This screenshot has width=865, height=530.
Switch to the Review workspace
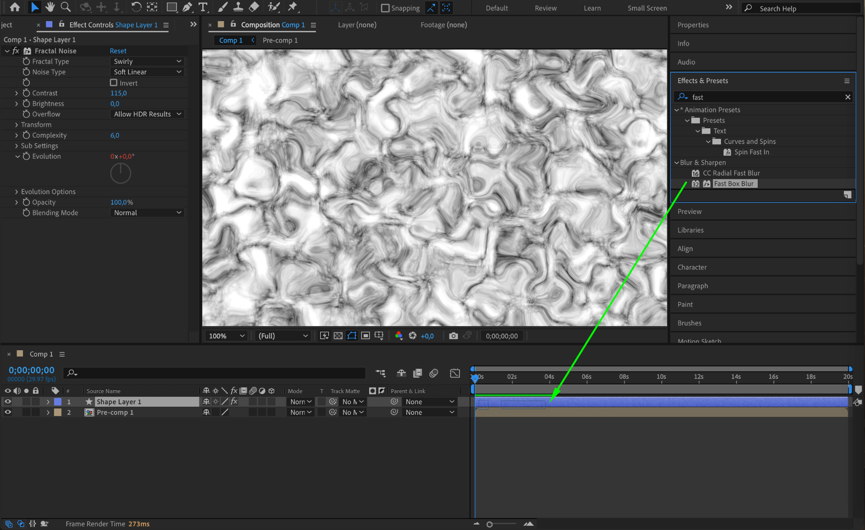545,8
